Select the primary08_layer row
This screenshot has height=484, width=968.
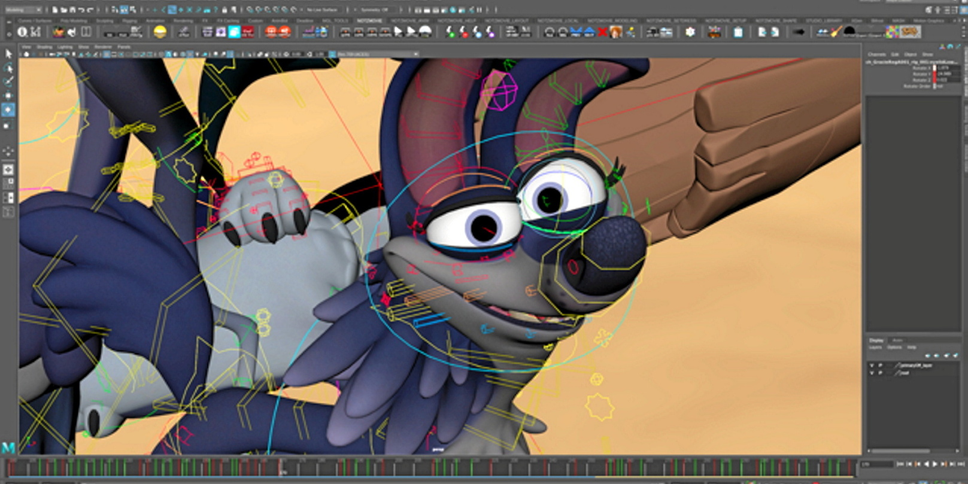[x=913, y=365]
